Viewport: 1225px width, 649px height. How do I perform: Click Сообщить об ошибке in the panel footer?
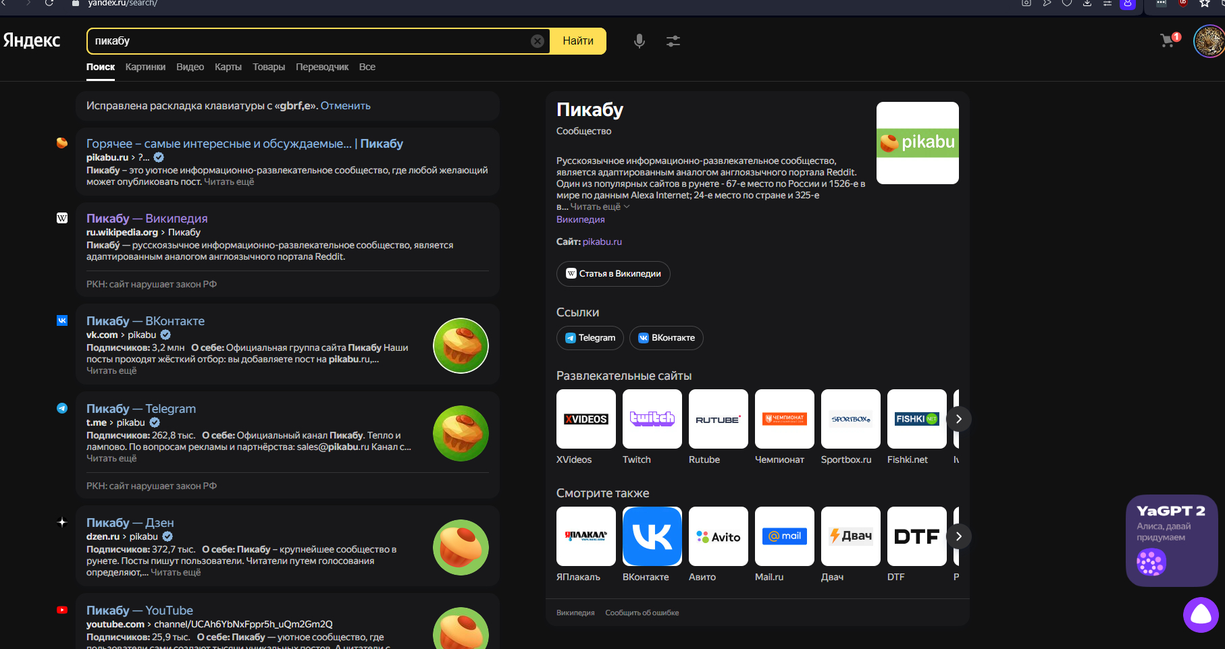(x=642, y=613)
